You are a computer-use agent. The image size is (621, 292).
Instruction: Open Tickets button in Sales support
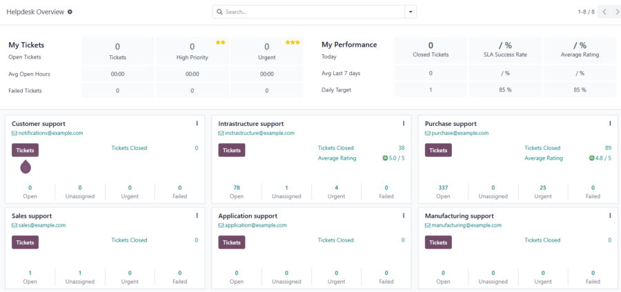point(25,242)
